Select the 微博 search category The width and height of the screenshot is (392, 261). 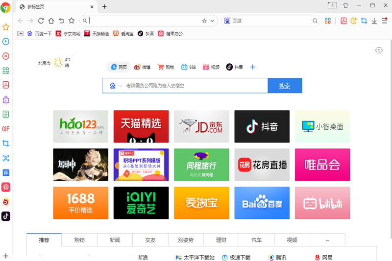tap(142, 67)
